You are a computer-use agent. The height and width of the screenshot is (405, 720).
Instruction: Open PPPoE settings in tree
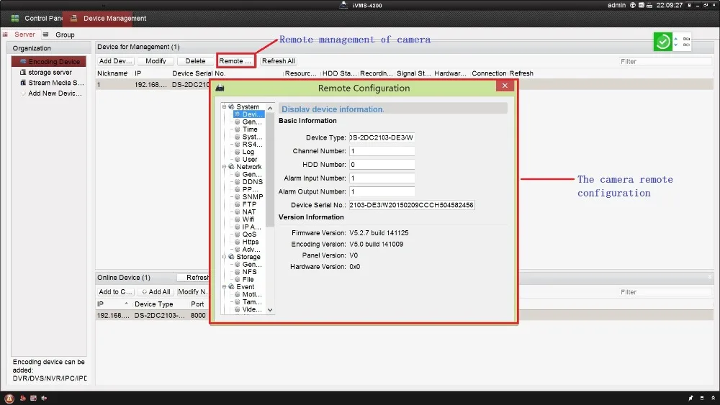(x=246, y=189)
